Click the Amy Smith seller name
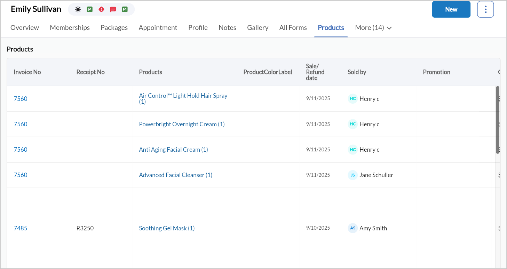Image resolution: width=507 pixels, height=269 pixels. coord(373,228)
